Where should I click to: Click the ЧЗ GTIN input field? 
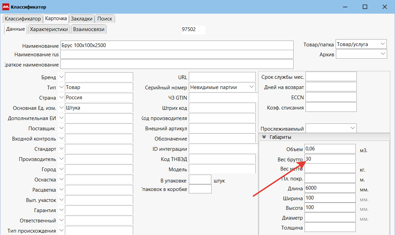(223, 97)
